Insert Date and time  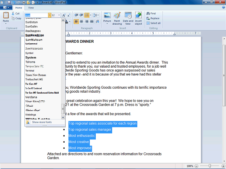click(x=128, y=18)
